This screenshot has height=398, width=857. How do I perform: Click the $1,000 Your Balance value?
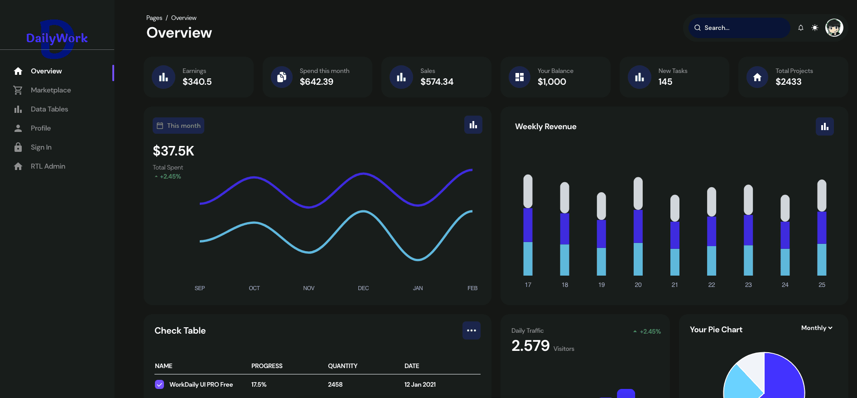552,82
